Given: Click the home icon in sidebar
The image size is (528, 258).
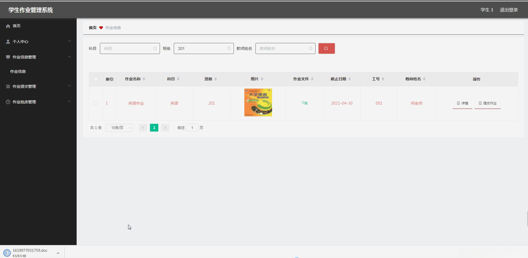Looking at the screenshot, I should coord(8,26).
